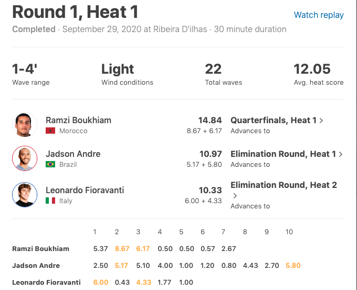The width and height of the screenshot is (357, 290).
Task: Click chevron next to Quarterfinals, Heat 1
Action: (x=321, y=121)
